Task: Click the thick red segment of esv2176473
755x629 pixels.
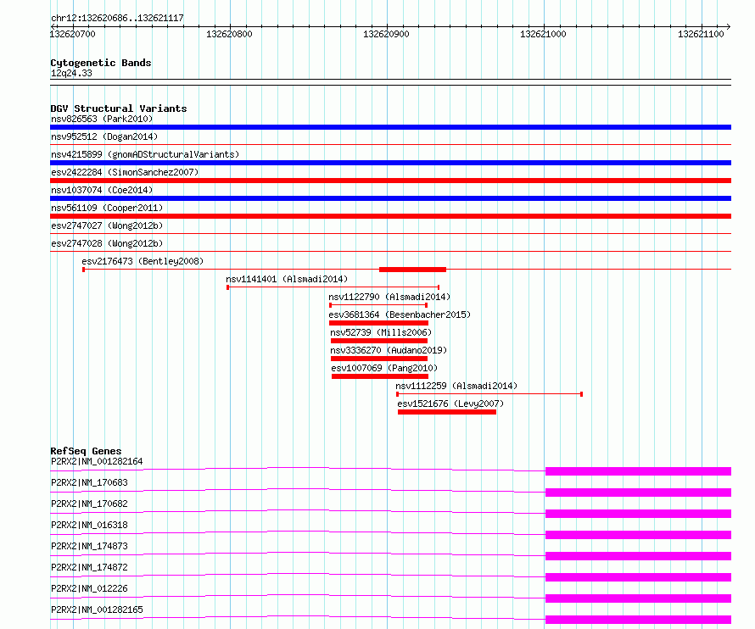Action: 412,270
